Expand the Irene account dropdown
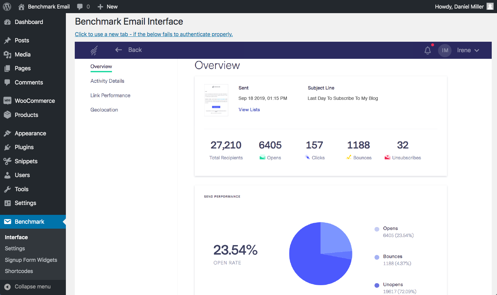497x295 pixels. (x=468, y=50)
